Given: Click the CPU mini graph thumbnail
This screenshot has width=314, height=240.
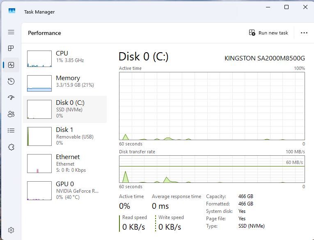Looking at the screenshot, I should point(39,58).
